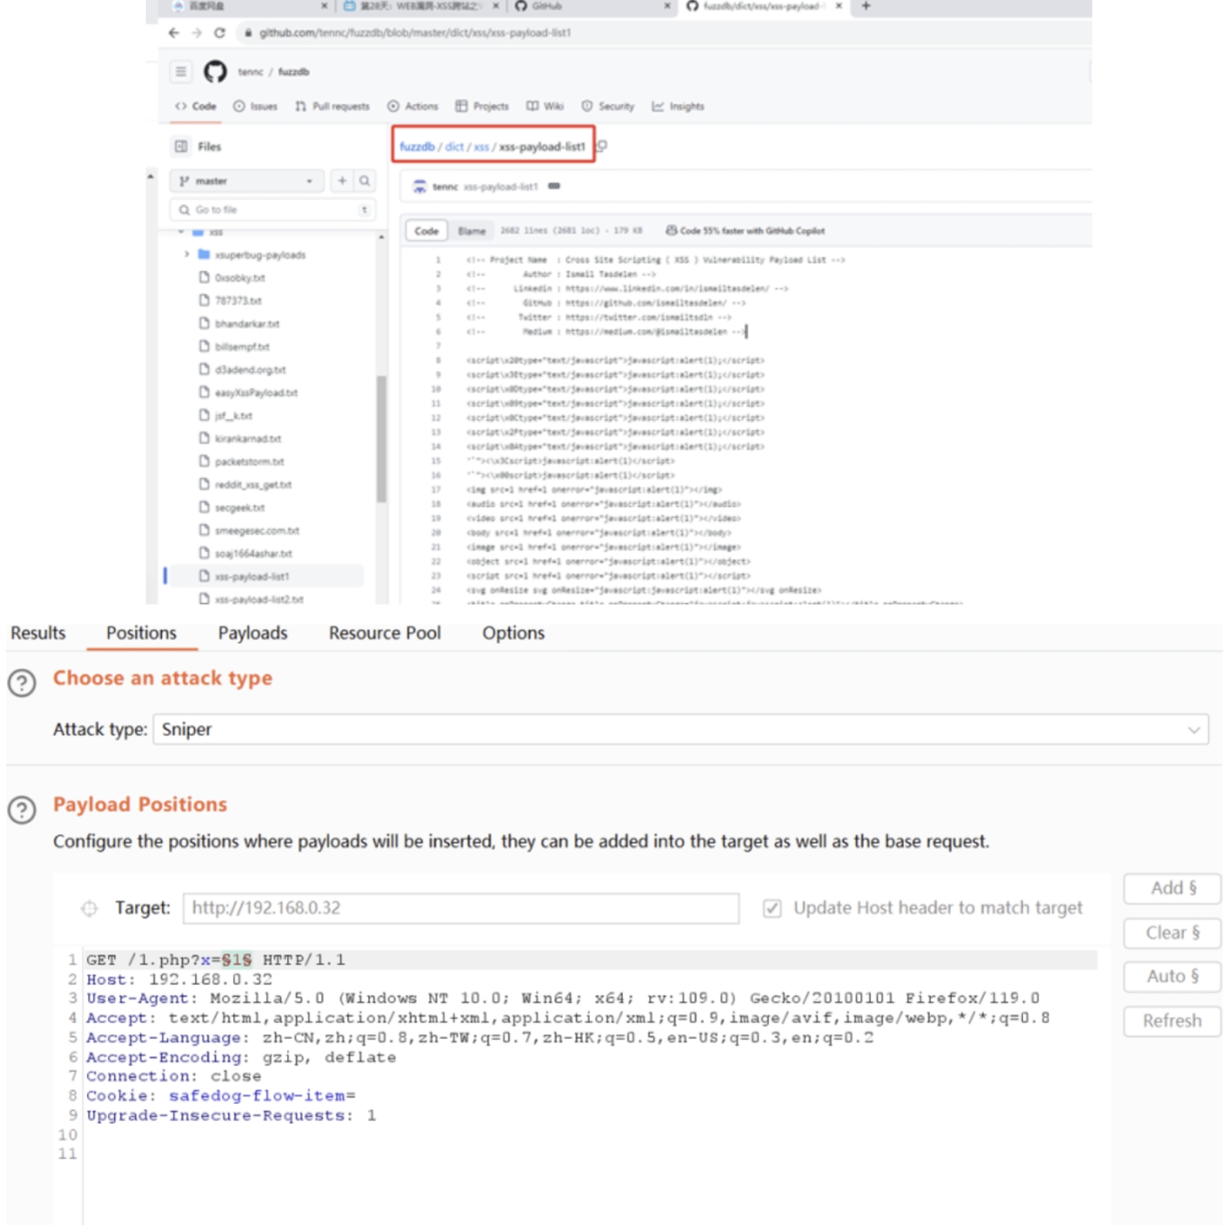Close the fuzzdb xss-payload browser tab
The width and height of the screenshot is (1225, 1225).
839,6
